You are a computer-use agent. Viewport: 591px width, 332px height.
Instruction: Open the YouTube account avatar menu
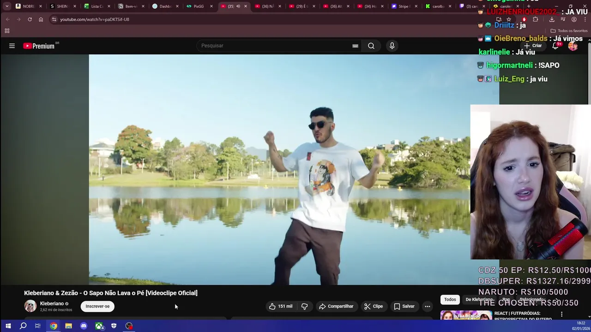pyautogui.click(x=573, y=46)
